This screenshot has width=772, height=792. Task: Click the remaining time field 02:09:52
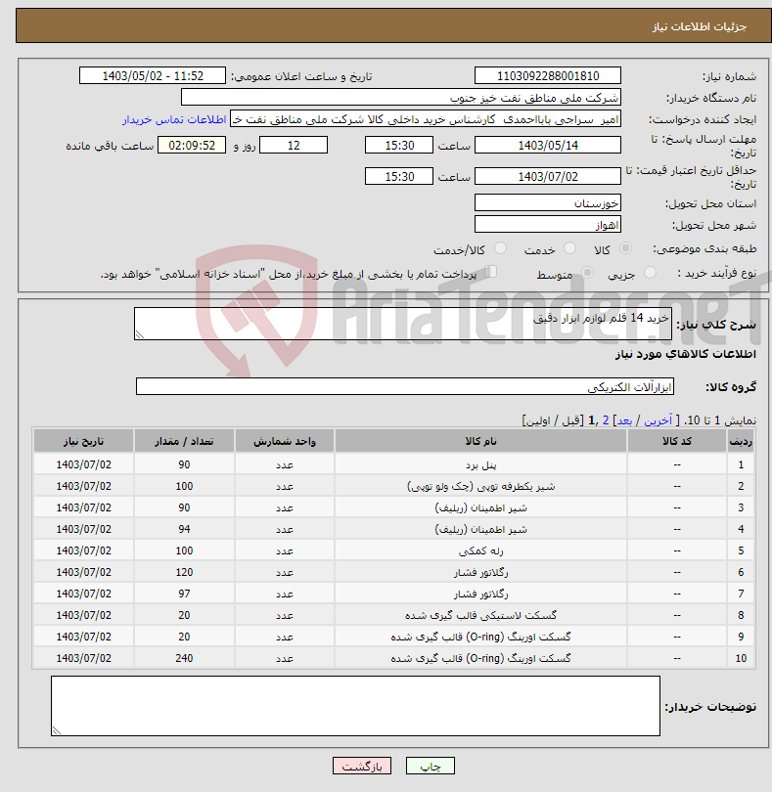click(192, 146)
